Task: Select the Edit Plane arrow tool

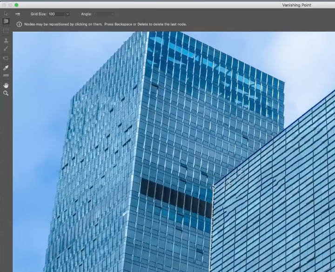Action: click(x=6, y=13)
